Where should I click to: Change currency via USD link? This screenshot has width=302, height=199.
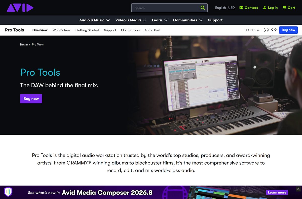pos(232,8)
